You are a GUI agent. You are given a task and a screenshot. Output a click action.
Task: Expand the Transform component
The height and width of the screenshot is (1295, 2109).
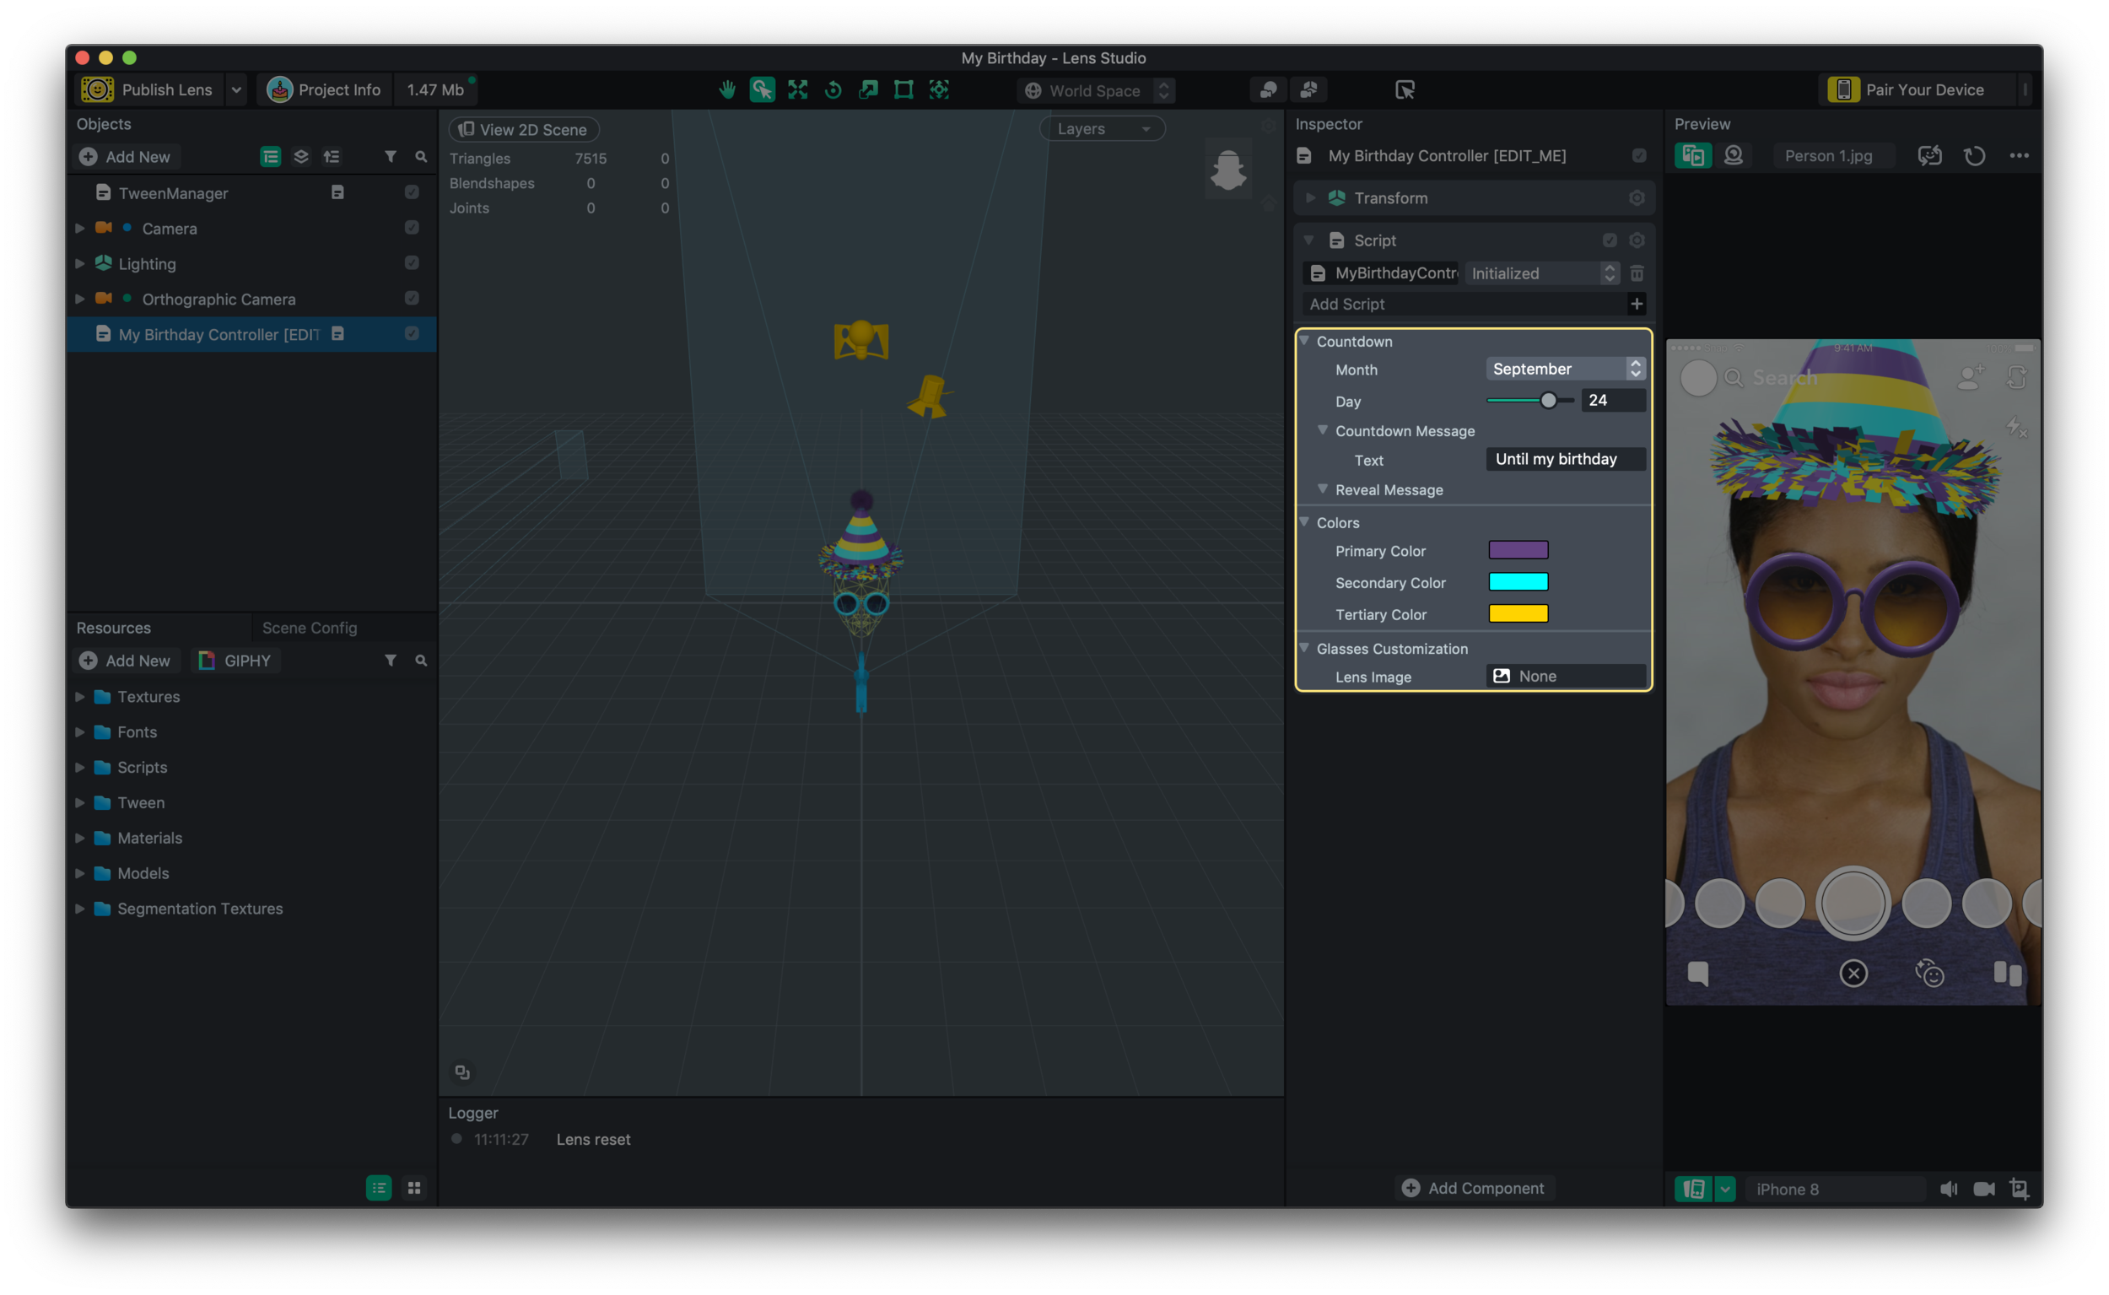coord(1310,198)
